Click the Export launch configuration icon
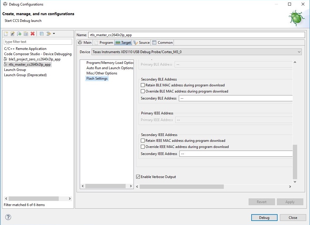This screenshot has height=225, width=310. pyautogui.click(x=19, y=34)
